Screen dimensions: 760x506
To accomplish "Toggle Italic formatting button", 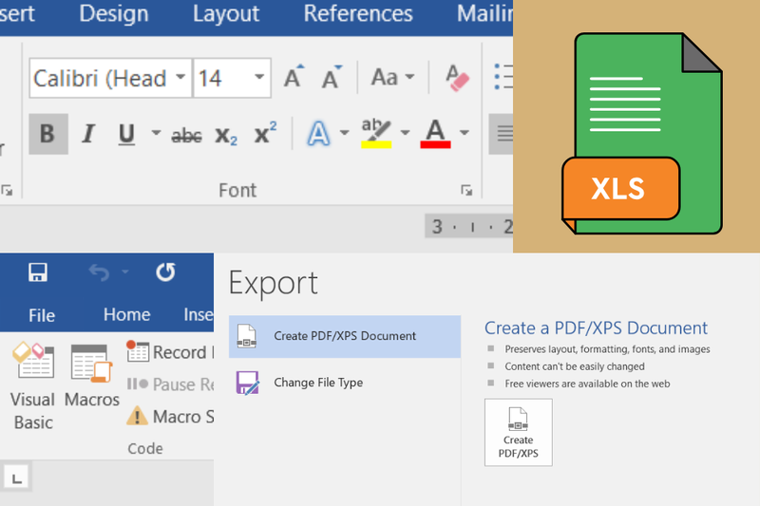I will (x=87, y=134).
